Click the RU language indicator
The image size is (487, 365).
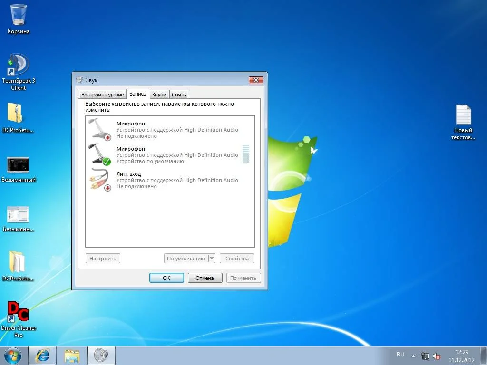tap(400, 355)
